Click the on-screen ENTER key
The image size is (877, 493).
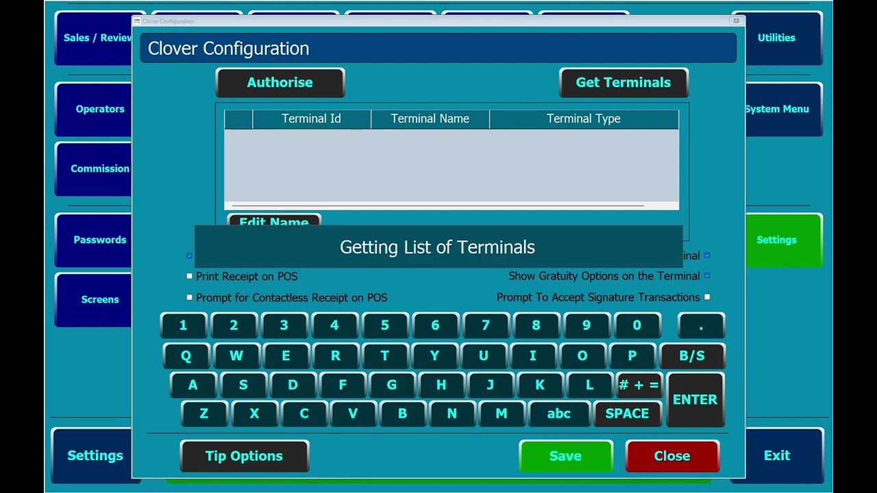[695, 400]
